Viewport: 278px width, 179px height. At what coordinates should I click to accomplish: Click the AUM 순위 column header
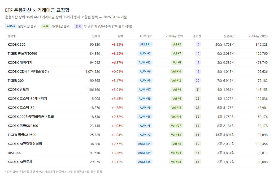tap(146, 36)
